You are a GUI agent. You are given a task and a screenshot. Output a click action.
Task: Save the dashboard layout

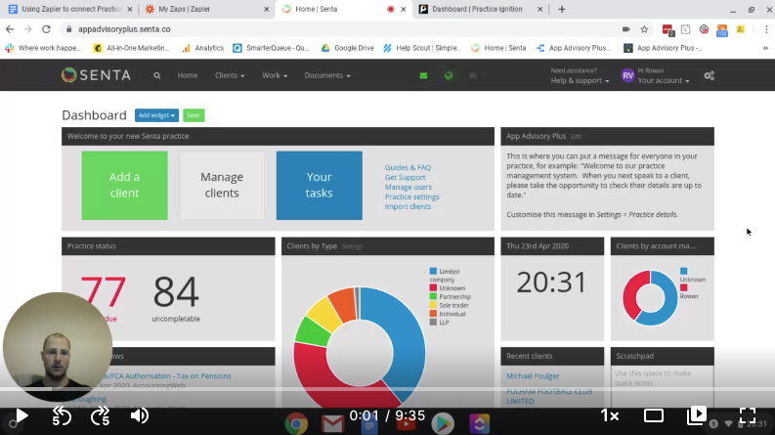(194, 115)
